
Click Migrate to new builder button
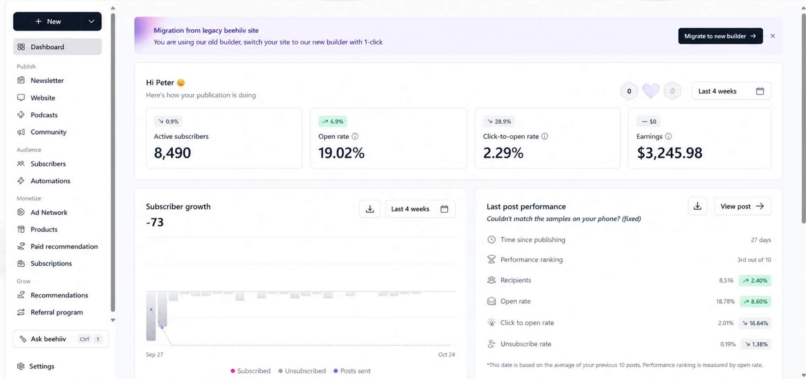pyautogui.click(x=721, y=36)
